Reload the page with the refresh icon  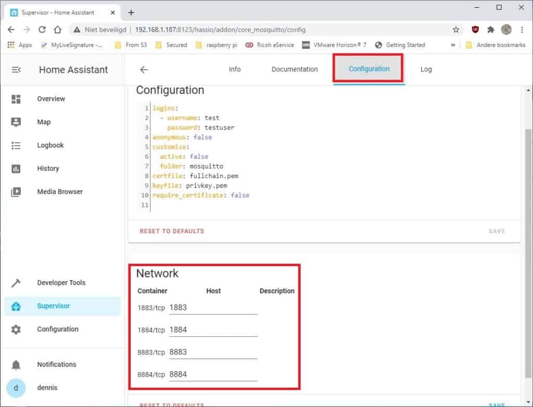tap(42, 30)
